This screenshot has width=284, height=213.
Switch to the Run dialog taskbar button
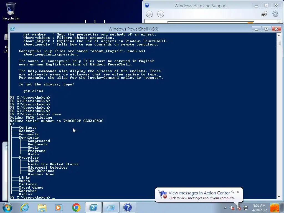pos(111,207)
